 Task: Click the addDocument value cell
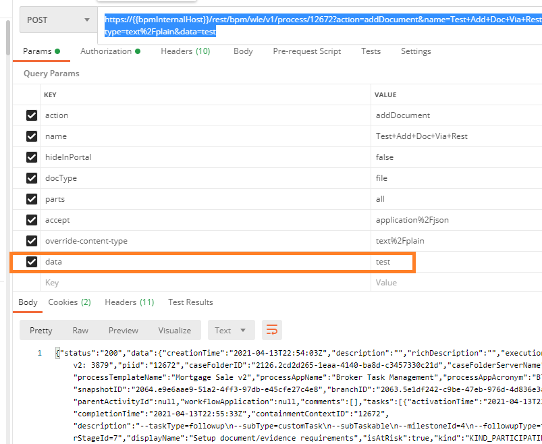coord(457,115)
